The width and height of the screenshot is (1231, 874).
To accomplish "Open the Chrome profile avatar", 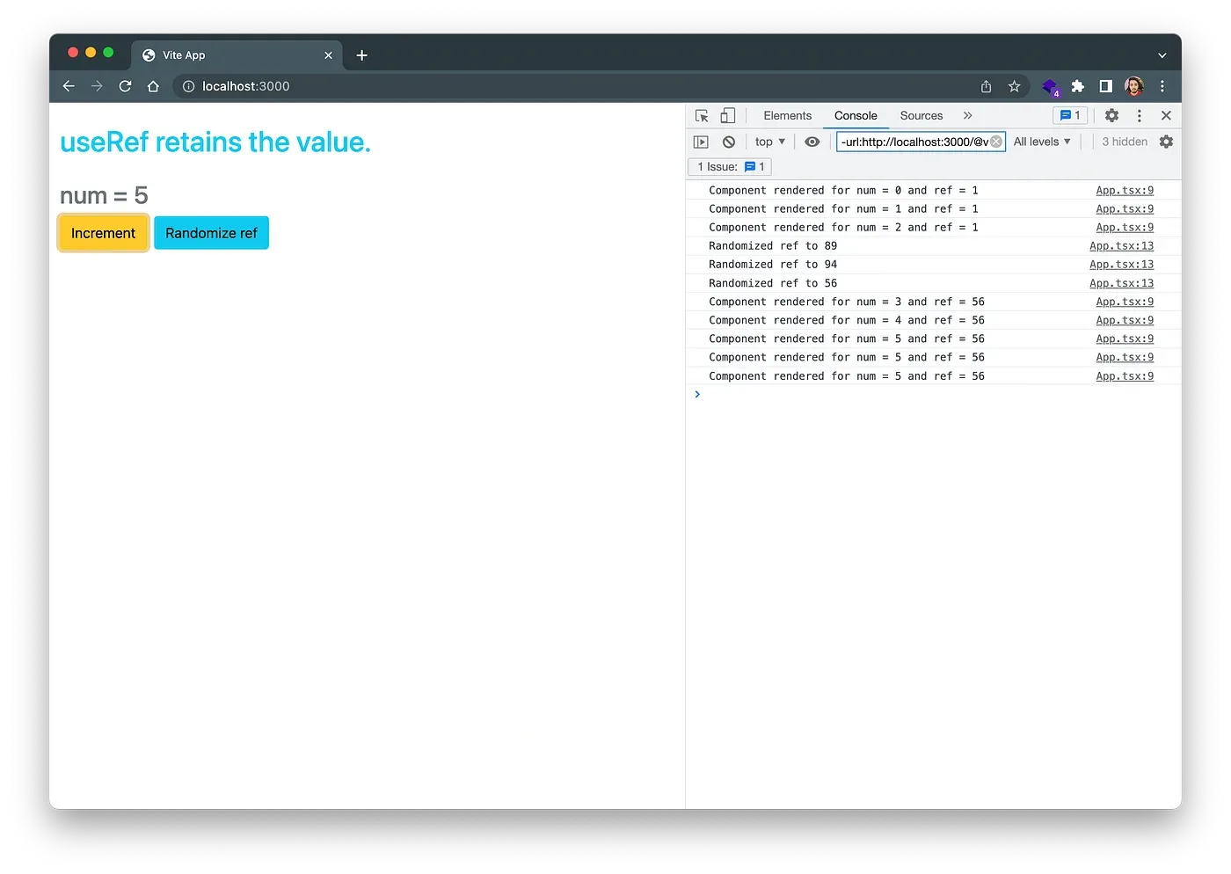I will click(1134, 86).
